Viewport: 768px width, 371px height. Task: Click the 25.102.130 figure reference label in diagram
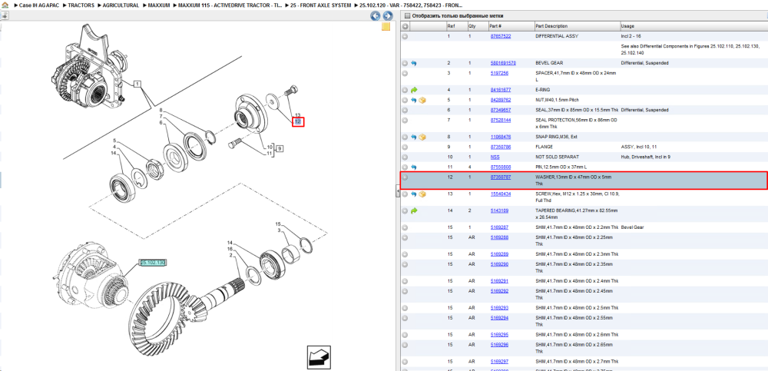point(154,263)
